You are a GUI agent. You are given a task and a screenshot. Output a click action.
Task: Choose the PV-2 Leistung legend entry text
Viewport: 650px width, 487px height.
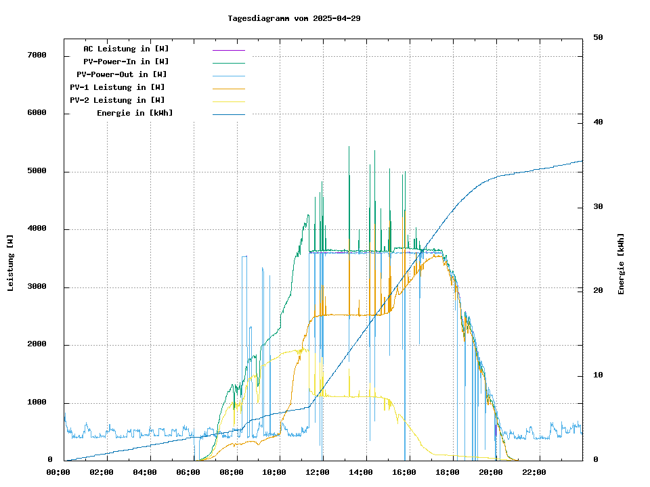[117, 100]
